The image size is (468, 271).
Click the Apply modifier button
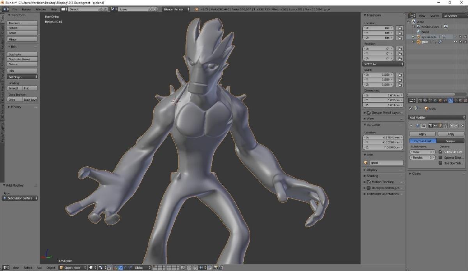pyautogui.click(x=422, y=134)
